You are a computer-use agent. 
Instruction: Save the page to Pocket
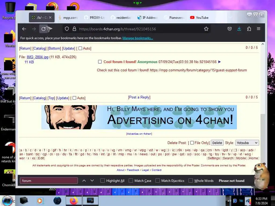pyautogui.click(x=230, y=29)
